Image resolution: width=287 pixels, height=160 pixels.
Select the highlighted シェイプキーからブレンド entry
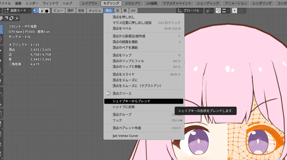pyautogui.click(x=144, y=101)
